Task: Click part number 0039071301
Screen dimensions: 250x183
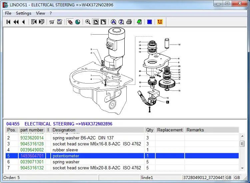Action: tap(32, 162)
